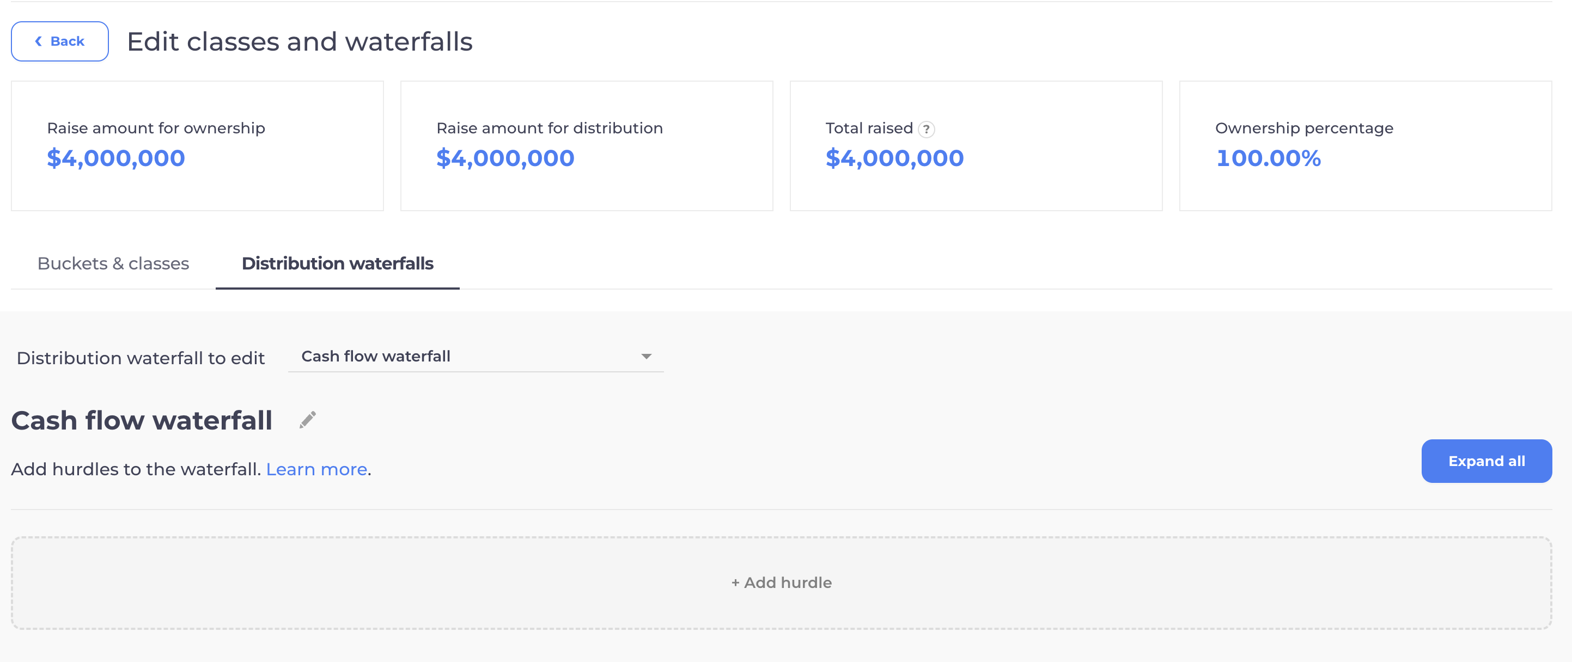The height and width of the screenshot is (662, 1572).
Task: Click the Cash flow waterfall title text
Action: coord(142,420)
